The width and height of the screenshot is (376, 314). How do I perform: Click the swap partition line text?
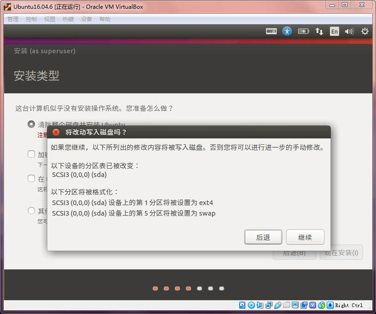pos(134,213)
